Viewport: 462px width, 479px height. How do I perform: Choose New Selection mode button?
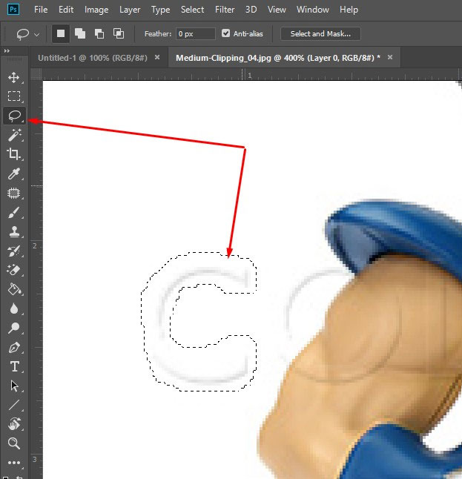(x=61, y=33)
